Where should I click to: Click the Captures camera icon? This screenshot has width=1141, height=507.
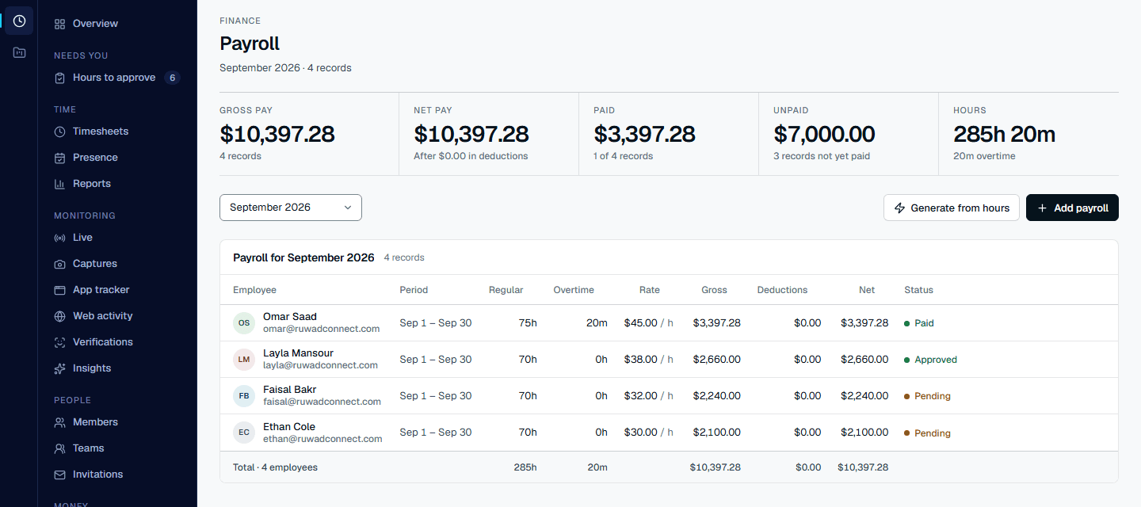pos(59,264)
